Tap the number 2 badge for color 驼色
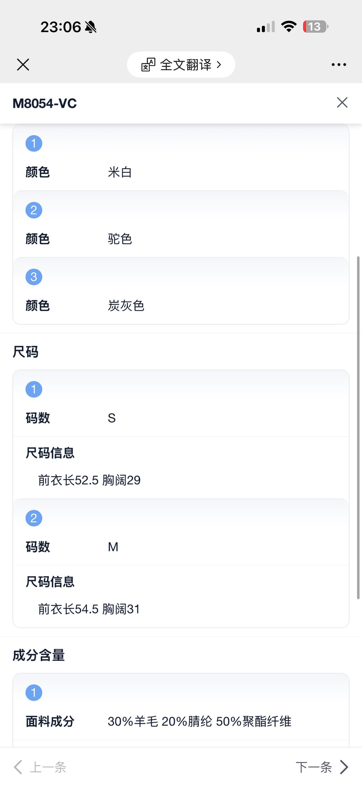This screenshot has height=788, width=362. click(34, 210)
